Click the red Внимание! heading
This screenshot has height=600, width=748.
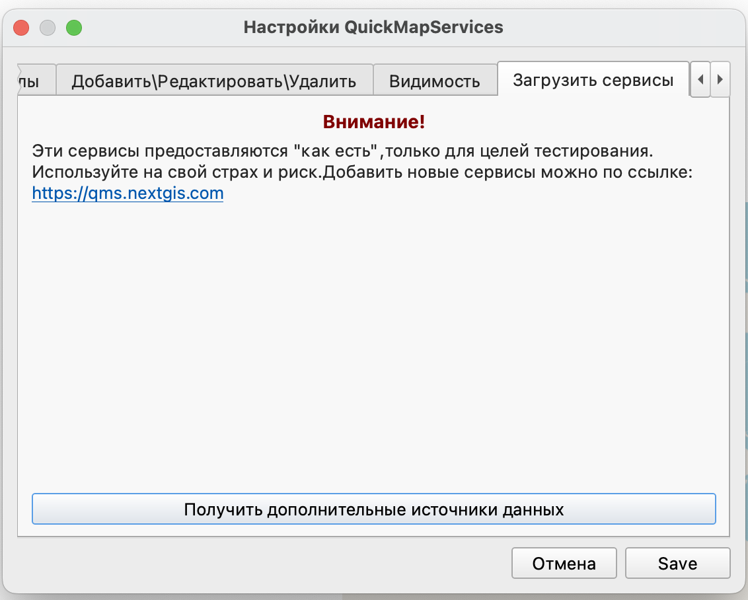point(373,122)
